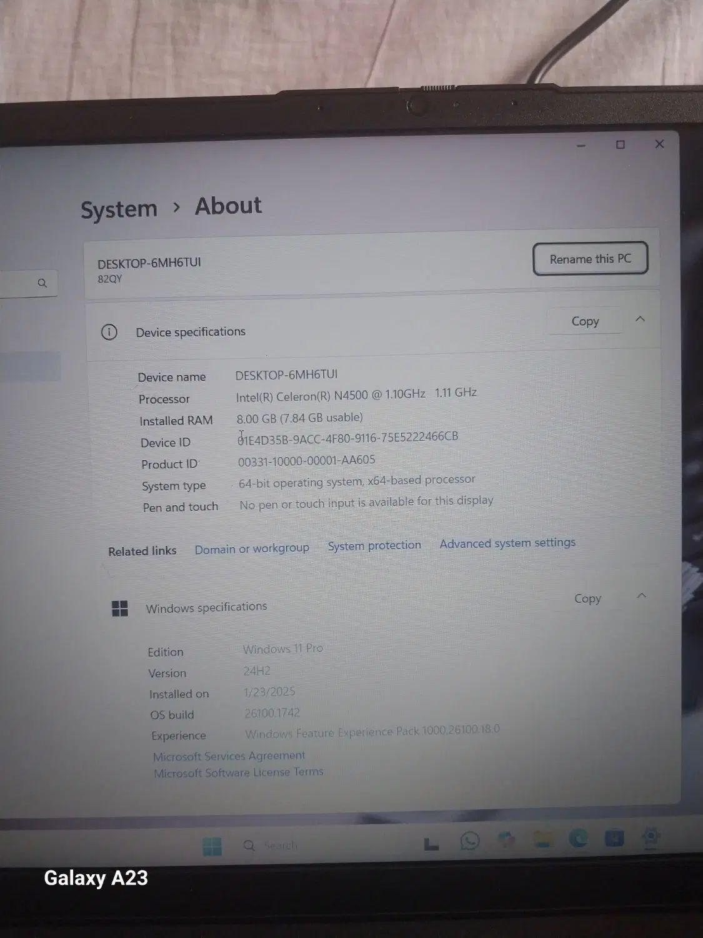Open the Windows Start menu
Screen dimensions: 703x938
pos(212,847)
